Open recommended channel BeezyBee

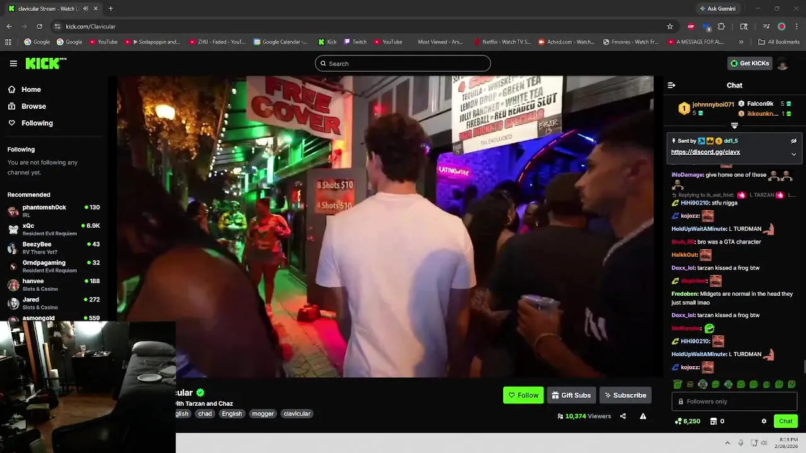pos(54,247)
